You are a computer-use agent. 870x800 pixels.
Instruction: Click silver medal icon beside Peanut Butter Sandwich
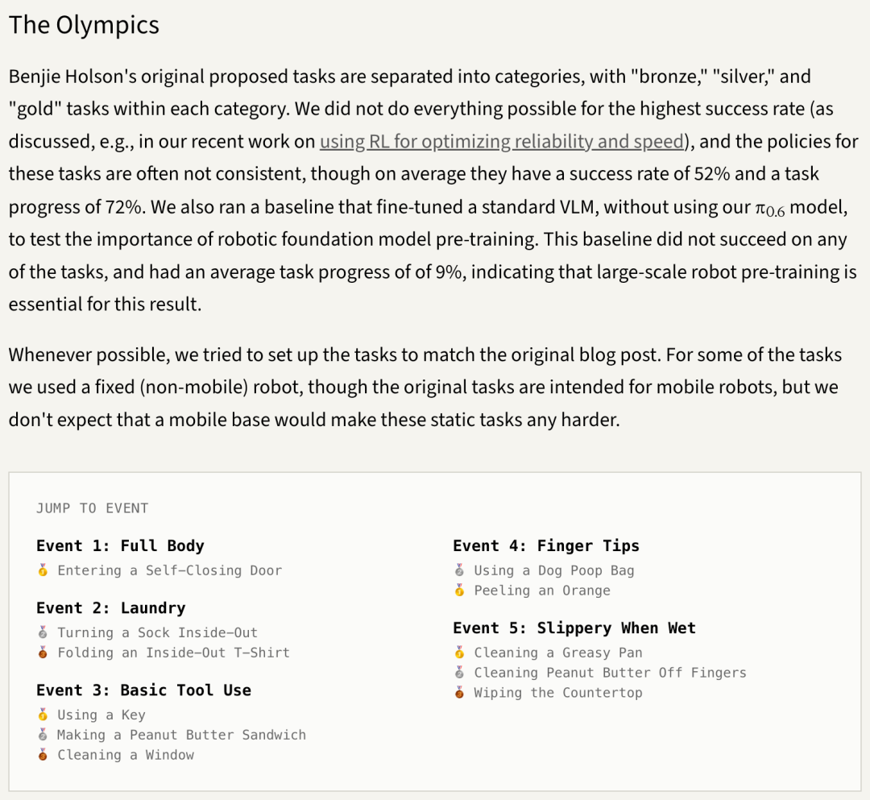[43, 735]
